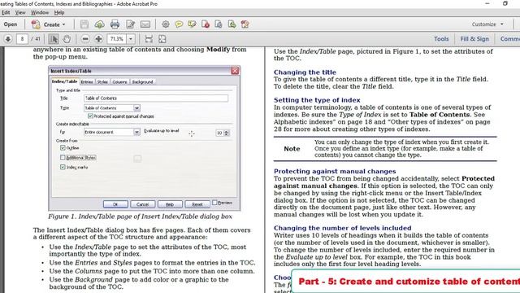Close the Insert Index/Table figure dialog
Screen dimensions: 520x293
235,71
